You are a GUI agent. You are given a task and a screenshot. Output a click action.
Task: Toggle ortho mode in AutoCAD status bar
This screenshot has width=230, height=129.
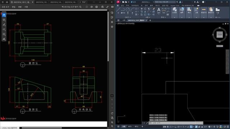pyautogui.click(x=175, y=126)
